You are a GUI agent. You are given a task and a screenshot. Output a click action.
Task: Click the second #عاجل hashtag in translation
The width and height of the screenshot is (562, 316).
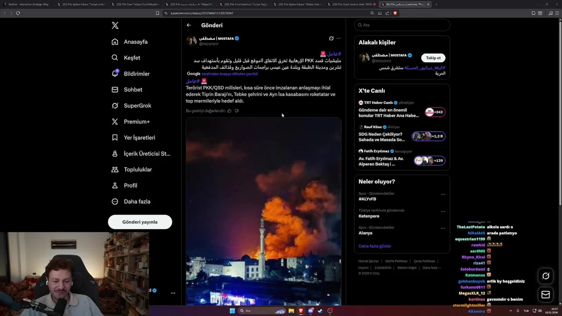tap(193, 81)
